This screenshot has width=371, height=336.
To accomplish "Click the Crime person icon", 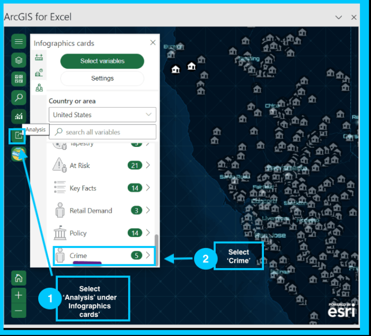I will 60,255.
